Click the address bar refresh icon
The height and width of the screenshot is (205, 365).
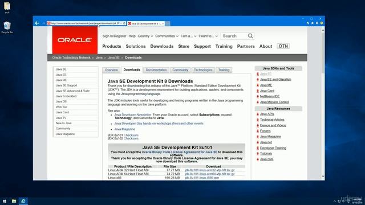(x=124, y=23)
